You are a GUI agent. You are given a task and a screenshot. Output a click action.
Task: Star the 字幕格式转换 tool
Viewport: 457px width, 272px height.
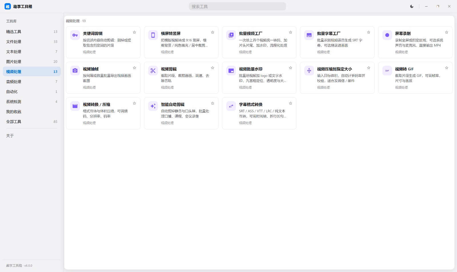coord(290,103)
